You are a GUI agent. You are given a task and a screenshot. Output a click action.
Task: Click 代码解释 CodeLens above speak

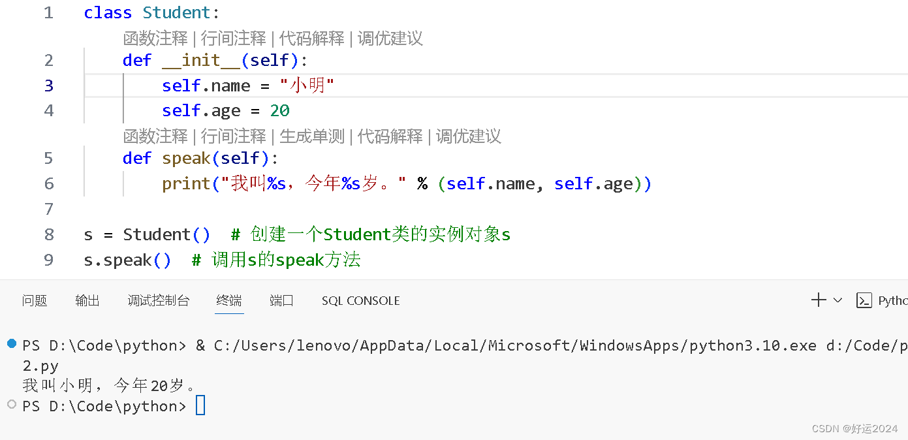[392, 136]
